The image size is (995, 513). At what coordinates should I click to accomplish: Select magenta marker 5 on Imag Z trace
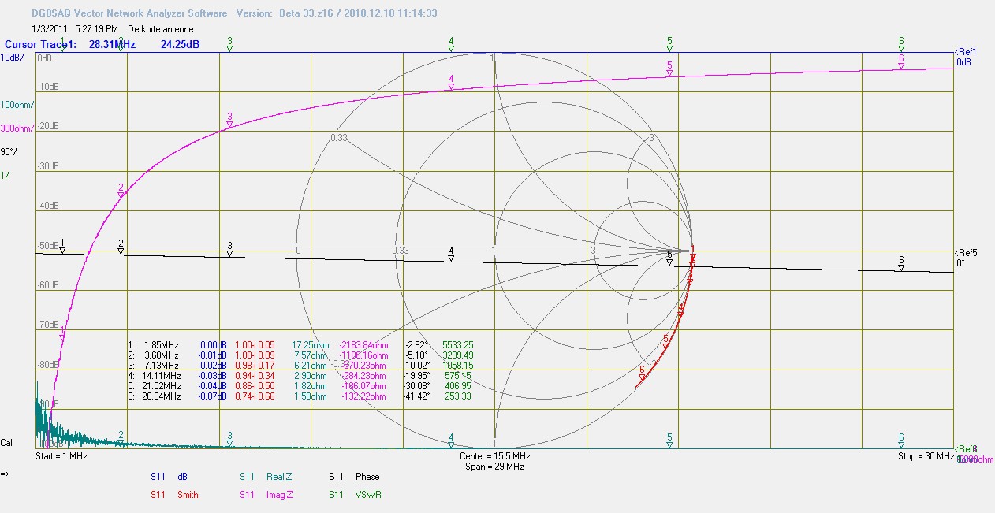[669, 69]
